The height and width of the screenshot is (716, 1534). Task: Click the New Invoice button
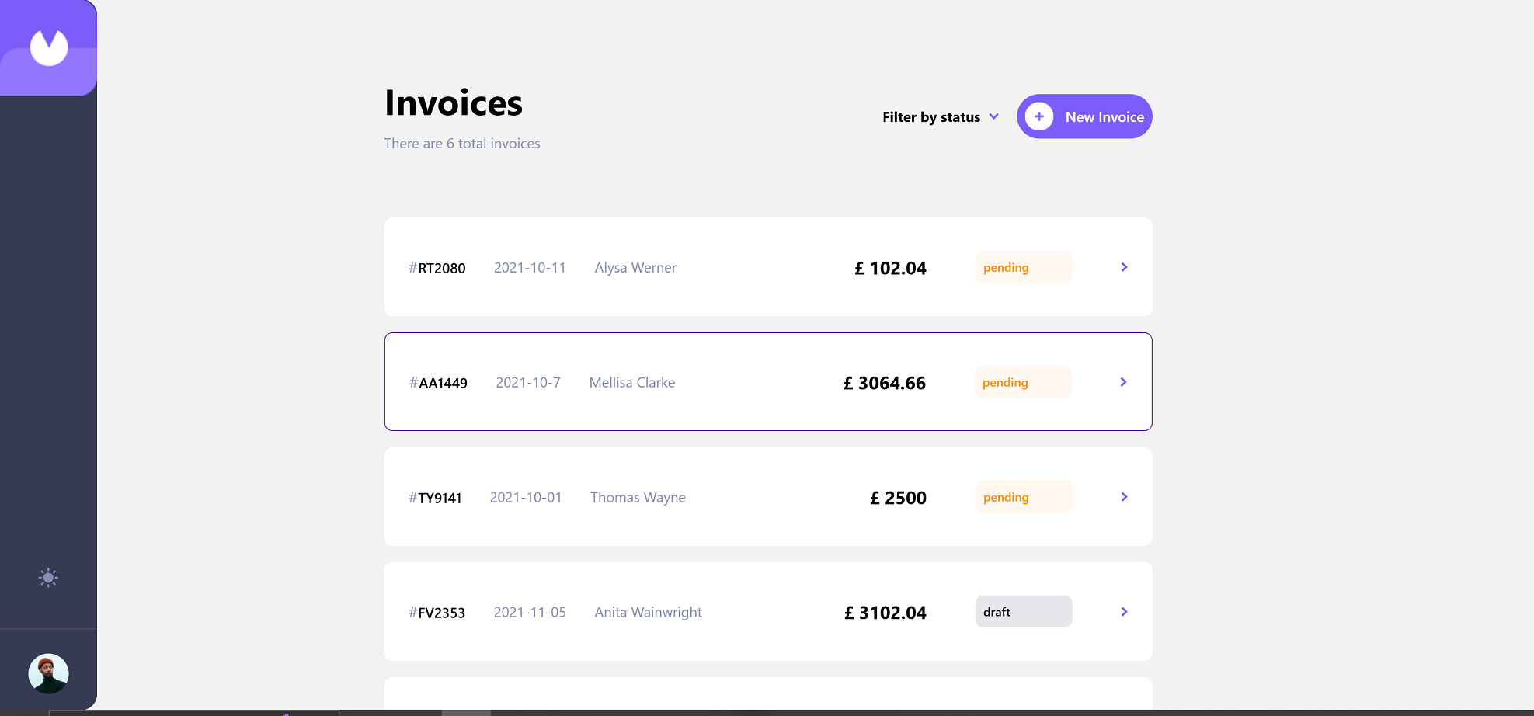tap(1084, 116)
